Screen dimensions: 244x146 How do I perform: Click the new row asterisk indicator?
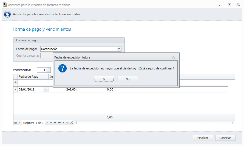(15, 82)
